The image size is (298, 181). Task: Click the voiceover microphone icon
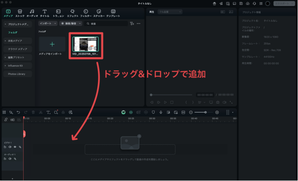click(x=161, y=113)
